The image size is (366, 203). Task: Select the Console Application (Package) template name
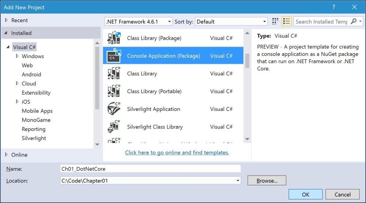(163, 56)
